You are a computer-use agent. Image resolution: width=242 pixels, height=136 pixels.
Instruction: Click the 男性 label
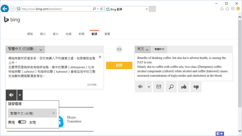pyautogui.click(x=12, y=122)
